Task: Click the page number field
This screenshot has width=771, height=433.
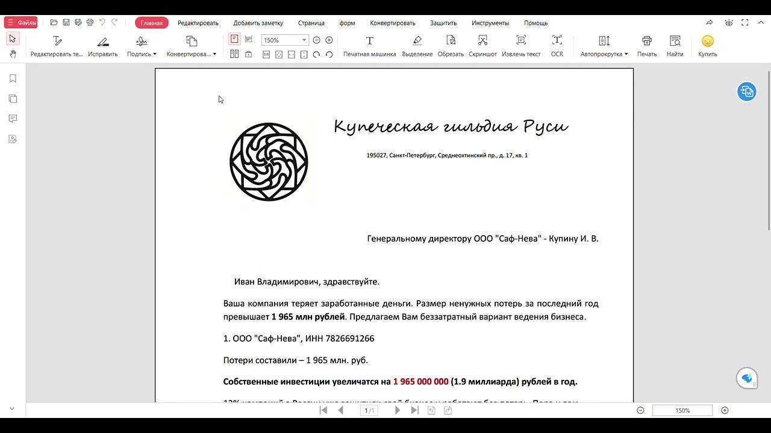Action: pyautogui.click(x=369, y=411)
